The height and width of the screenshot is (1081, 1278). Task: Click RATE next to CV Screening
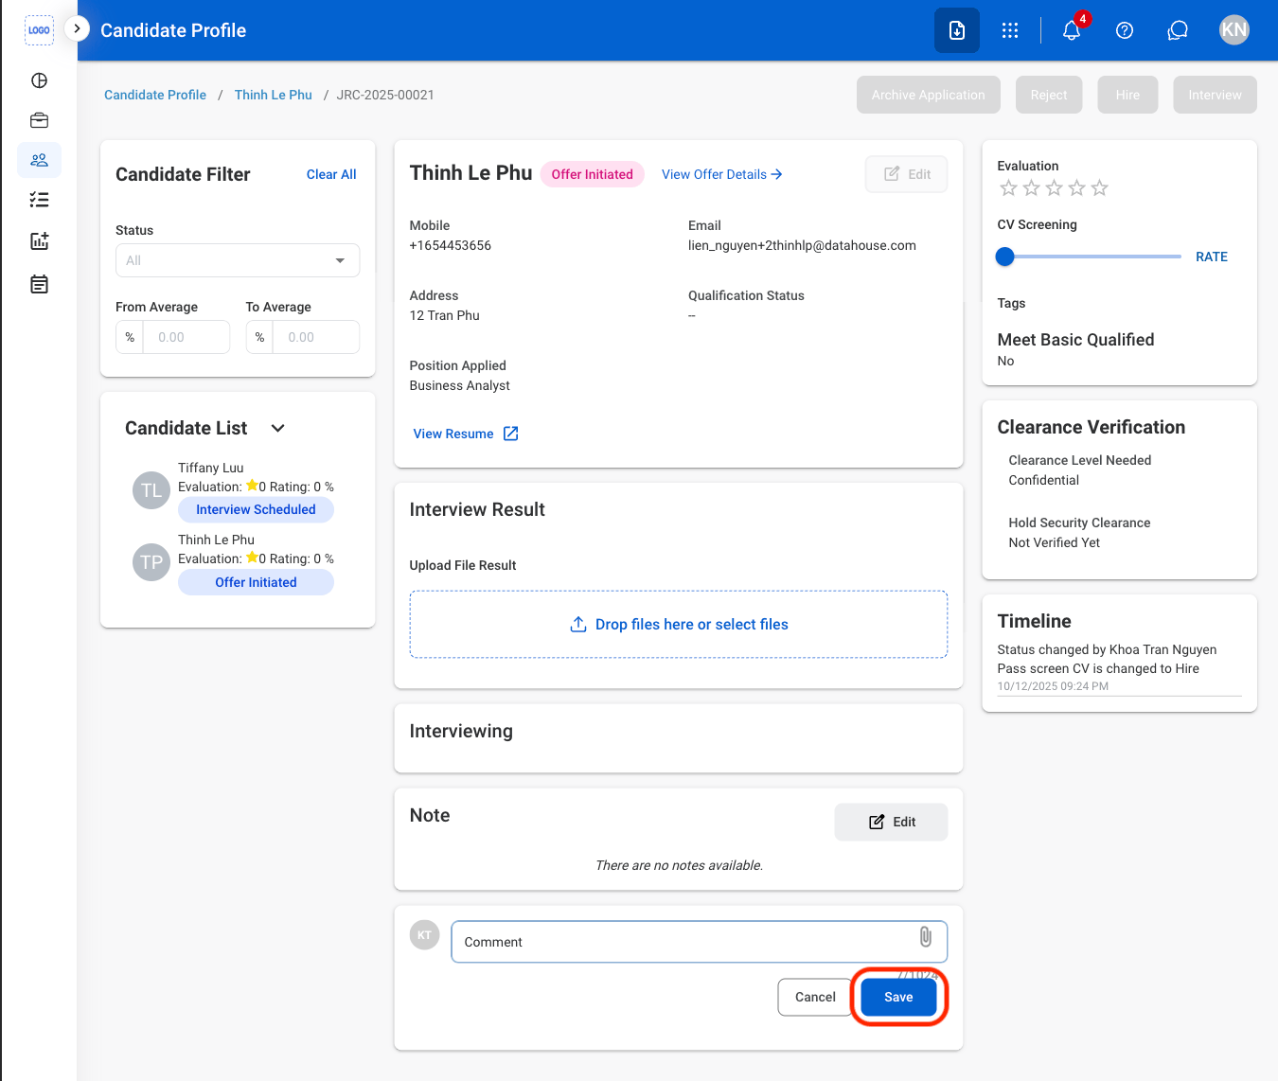[x=1212, y=257]
